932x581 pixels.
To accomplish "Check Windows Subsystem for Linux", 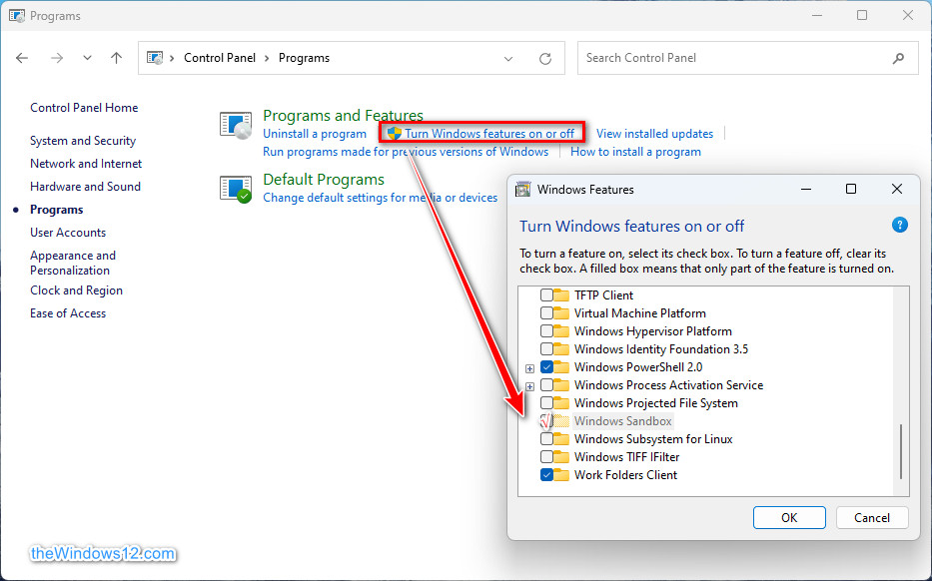I will pyautogui.click(x=546, y=439).
